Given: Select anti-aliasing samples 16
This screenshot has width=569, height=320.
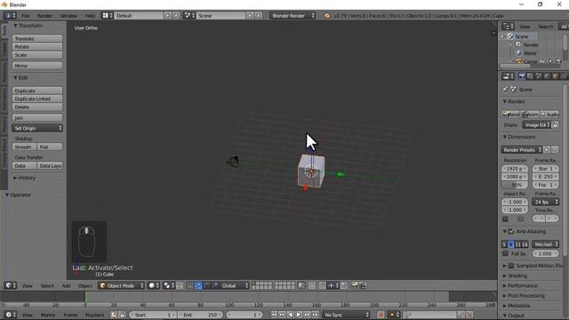Looking at the screenshot, I should click(525, 244).
